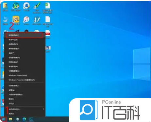Open File Explorer from the taskbar

(x=10, y=119)
